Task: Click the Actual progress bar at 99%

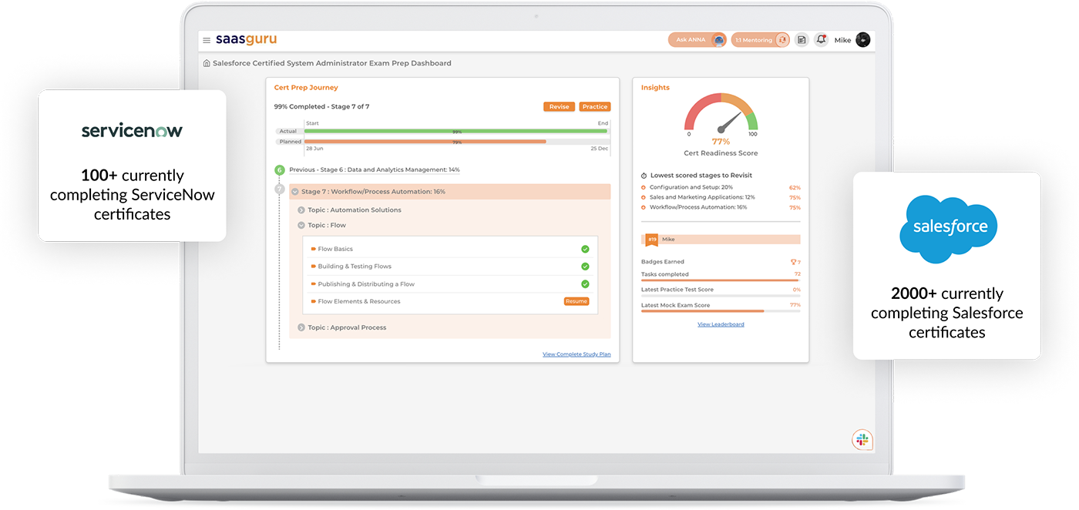Action: tap(456, 132)
